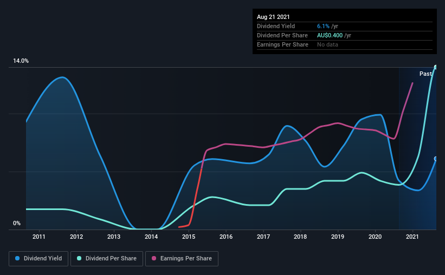Toggle the Dividend Yield legend button

point(38,259)
